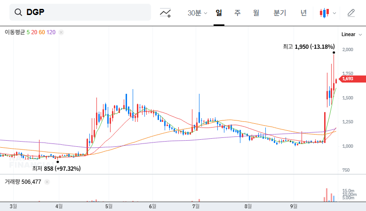Click the 2,000 price axis label
This screenshot has height=211, width=366.
coord(348,50)
